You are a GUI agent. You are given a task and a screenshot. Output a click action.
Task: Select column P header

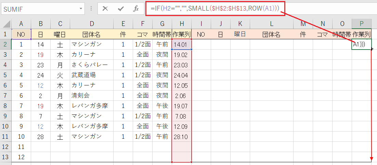[x=361, y=24]
